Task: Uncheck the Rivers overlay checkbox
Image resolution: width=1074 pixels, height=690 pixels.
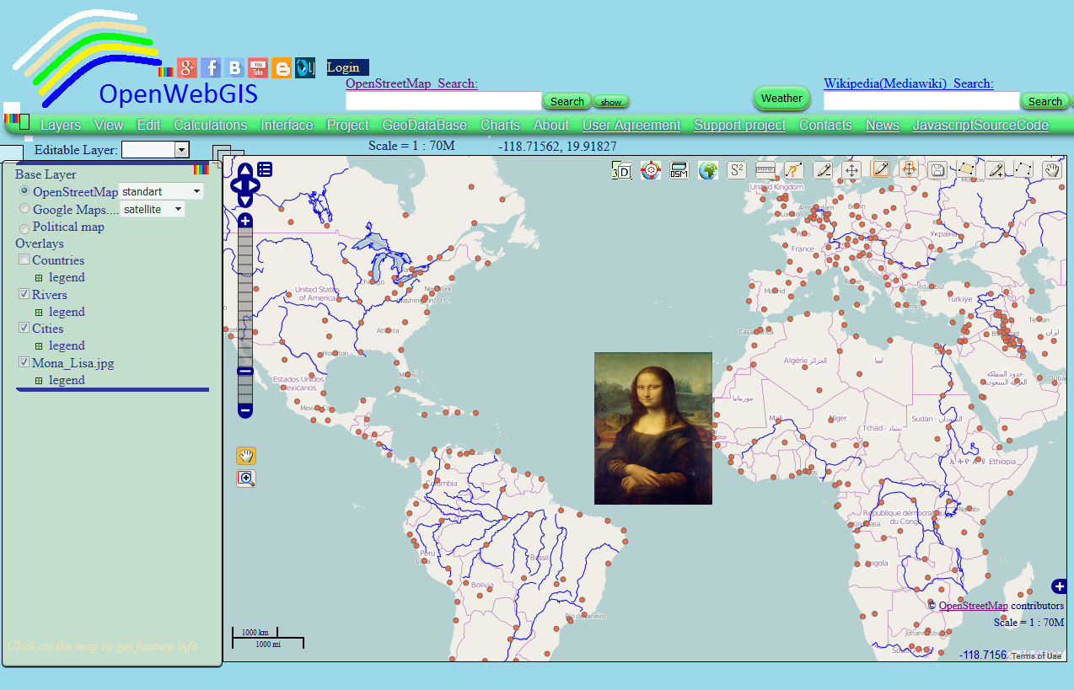Action: click(24, 294)
